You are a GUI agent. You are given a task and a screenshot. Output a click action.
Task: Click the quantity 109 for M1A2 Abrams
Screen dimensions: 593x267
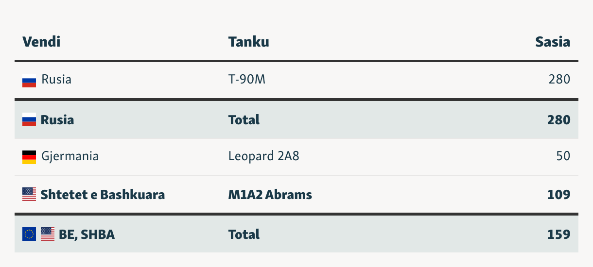(559, 195)
